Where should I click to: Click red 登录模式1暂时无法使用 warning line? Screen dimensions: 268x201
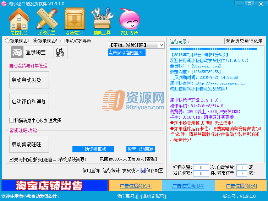pos(202,123)
